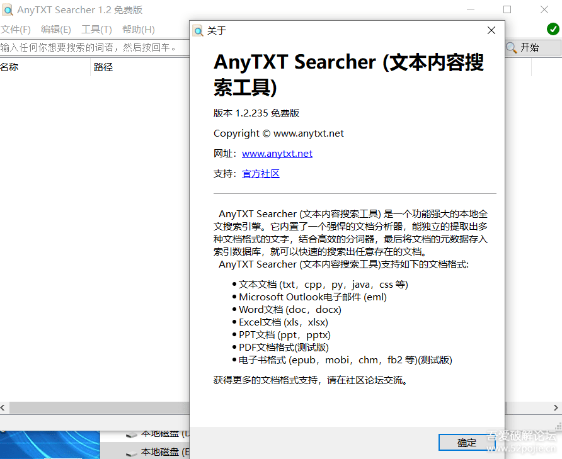Open the www.anytxt.net website link
This screenshot has width=562, height=459.
tap(277, 154)
